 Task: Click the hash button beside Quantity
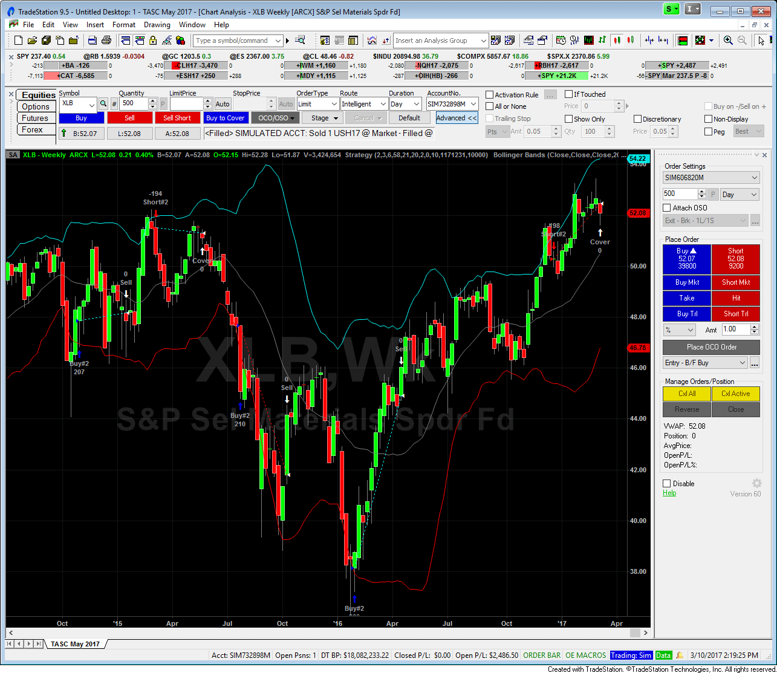pos(114,104)
